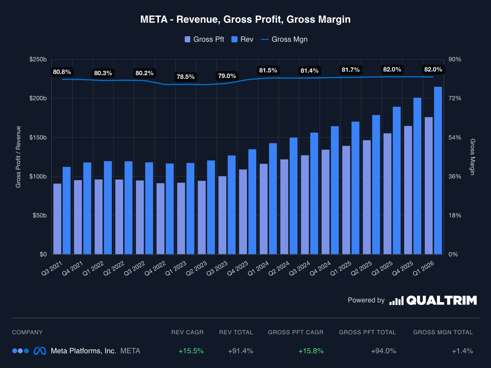
Task: Click the +94.0% GROSS PFT TOTAL value
Action: point(384,351)
